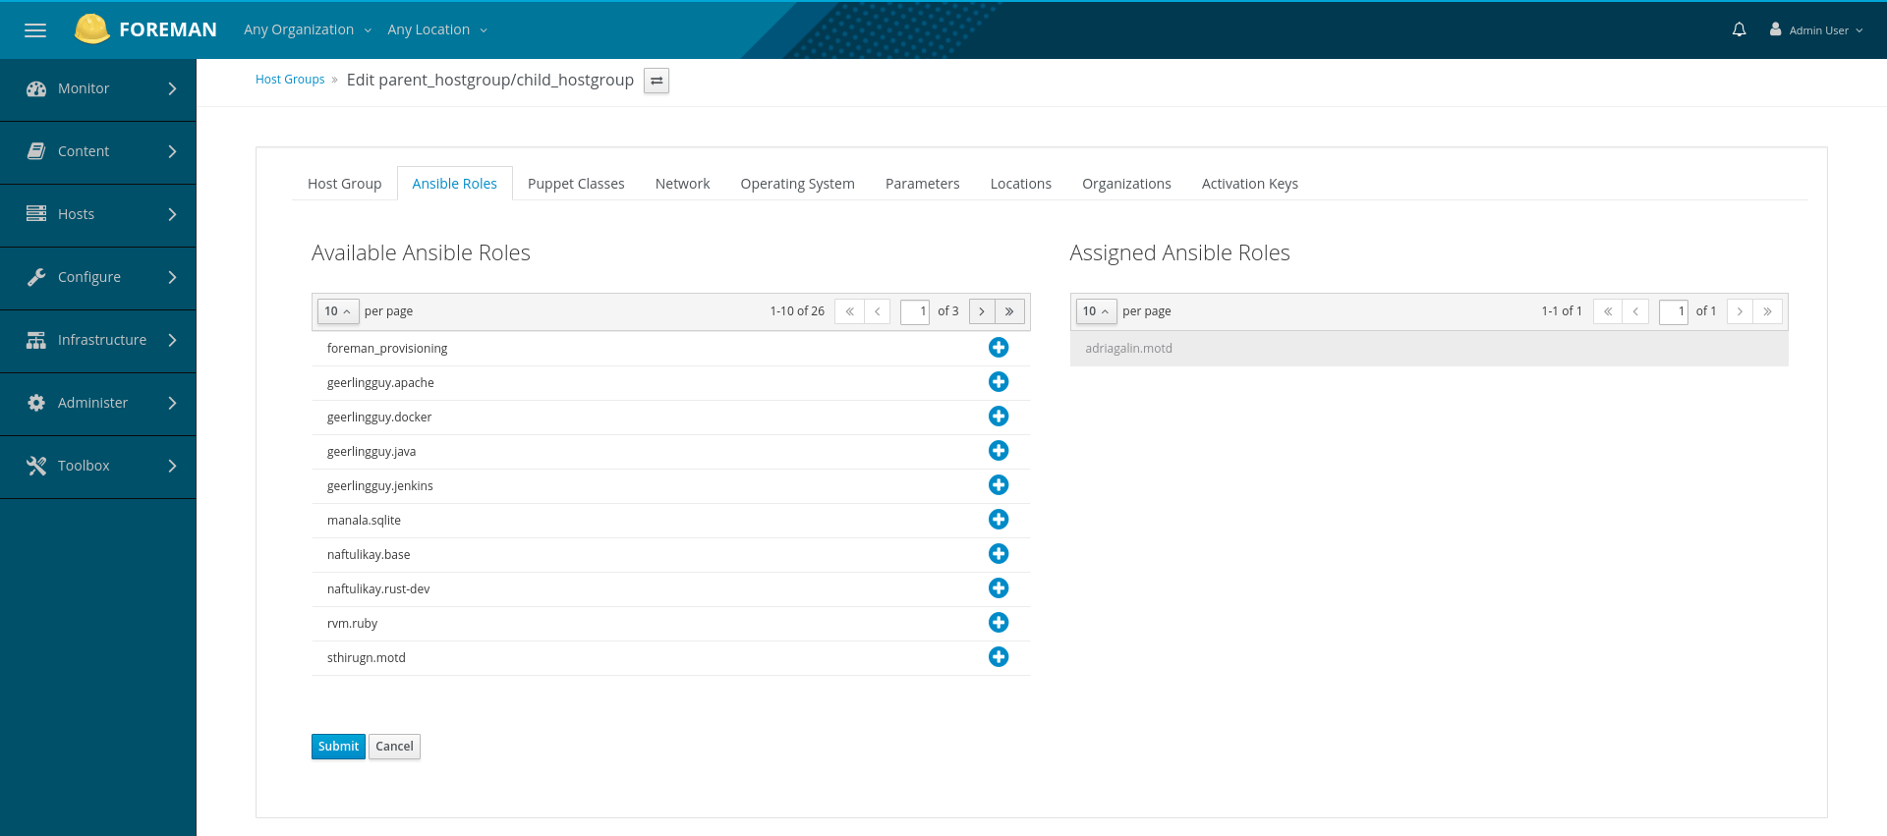The width and height of the screenshot is (1887, 836).
Task: Click the naftulikay.rust-dev role name
Action: 378,589
